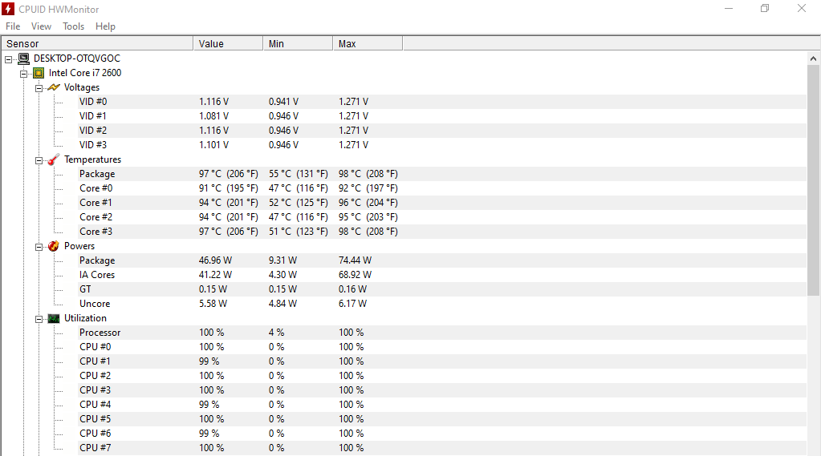Click the Temperatures thermometer icon
The width and height of the screenshot is (821, 456).
(54, 159)
